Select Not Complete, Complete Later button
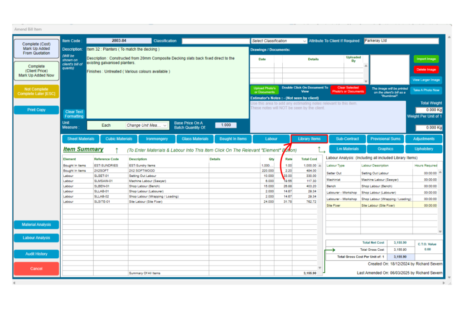 [36, 91]
